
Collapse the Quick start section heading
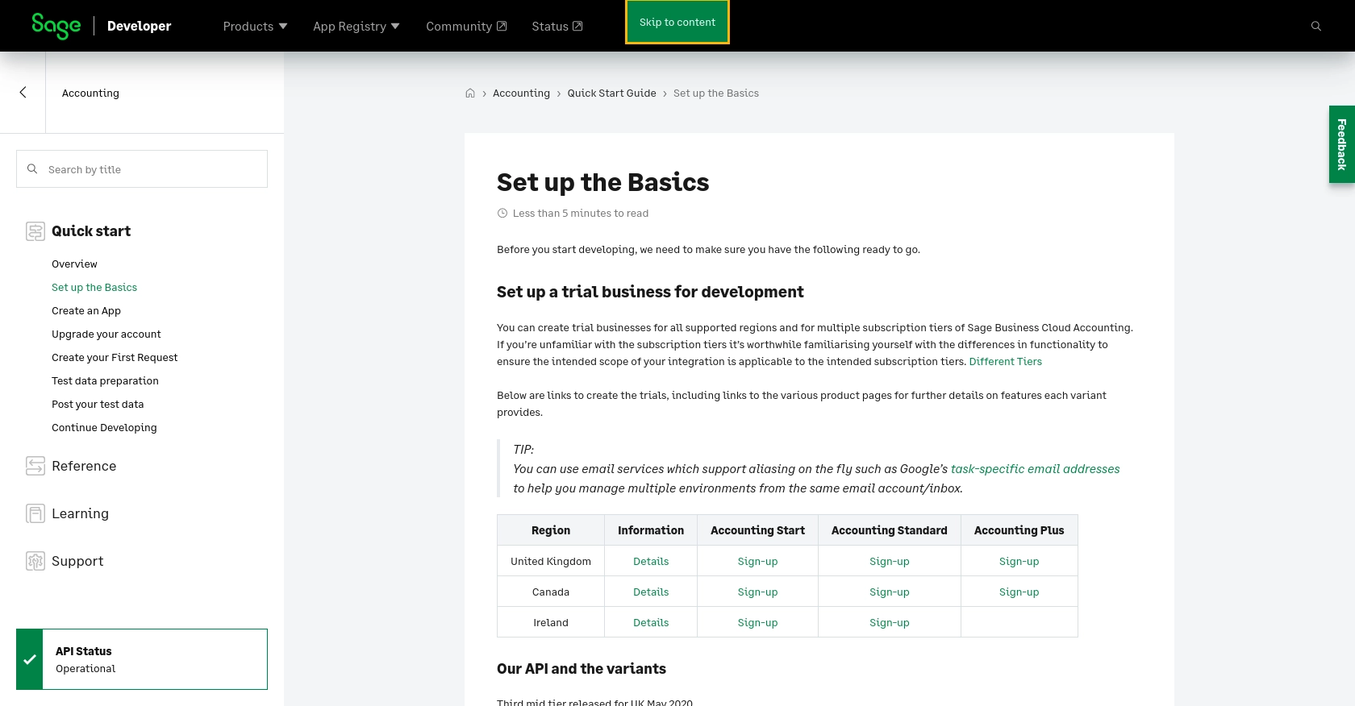coord(91,231)
